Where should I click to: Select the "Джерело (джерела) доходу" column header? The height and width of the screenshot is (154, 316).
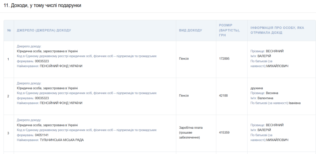pos(44,30)
